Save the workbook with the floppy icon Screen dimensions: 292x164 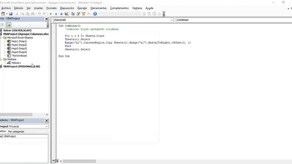10,14
